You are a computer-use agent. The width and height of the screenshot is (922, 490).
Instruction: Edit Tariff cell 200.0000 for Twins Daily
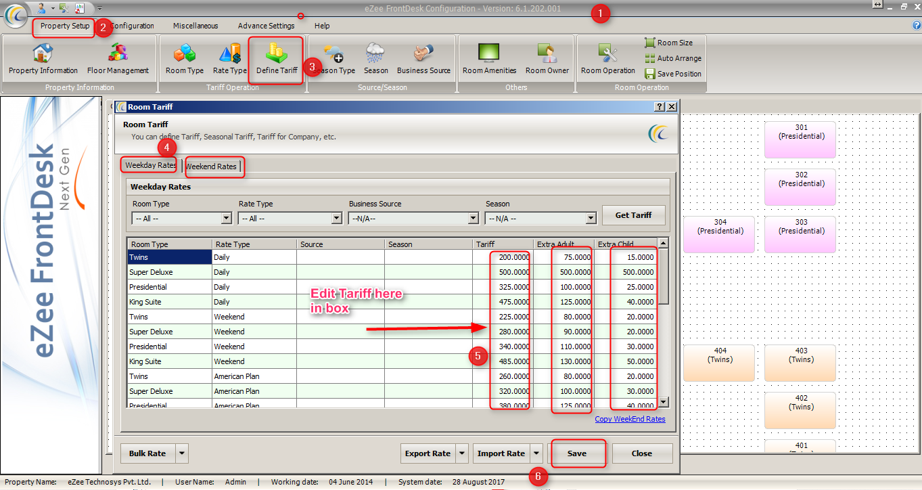click(503, 257)
